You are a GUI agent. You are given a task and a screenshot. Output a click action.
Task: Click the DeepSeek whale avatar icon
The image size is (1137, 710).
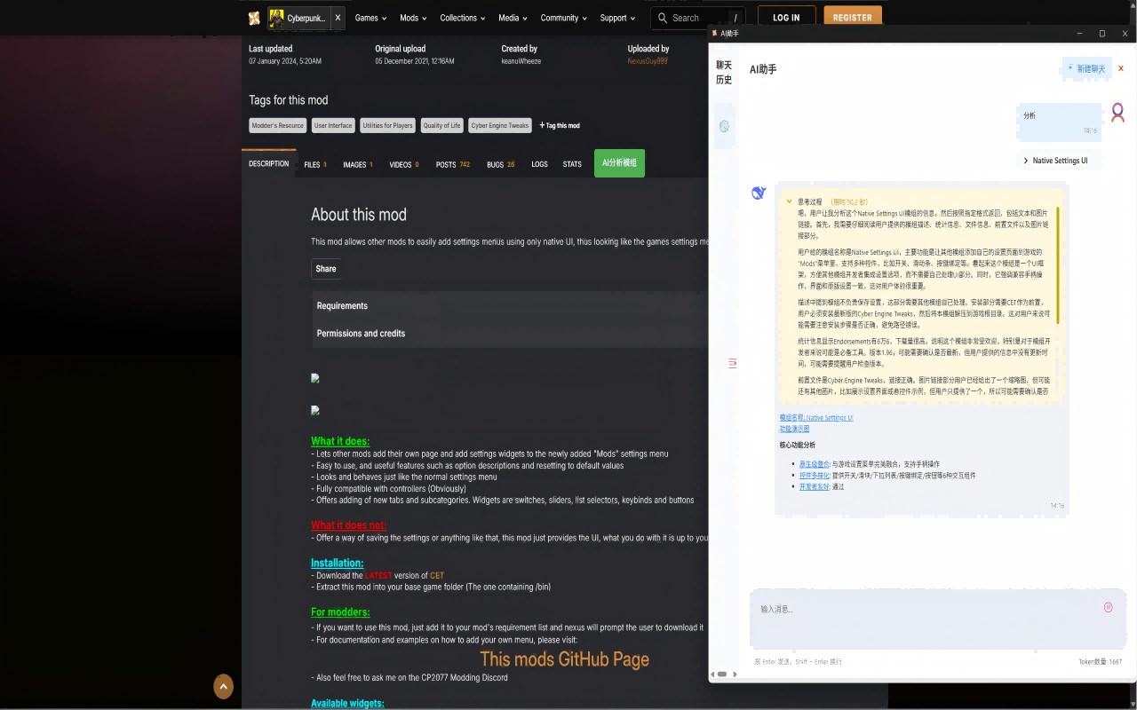pyautogui.click(x=759, y=193)
